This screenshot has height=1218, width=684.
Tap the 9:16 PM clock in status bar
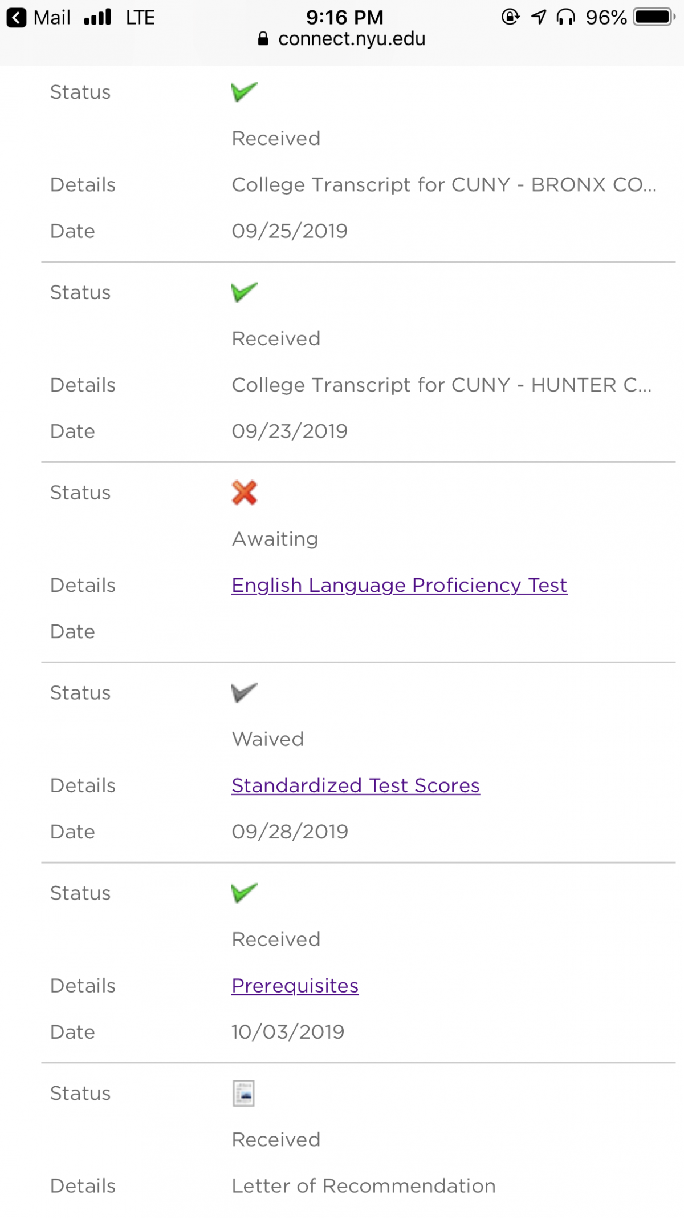344,17
